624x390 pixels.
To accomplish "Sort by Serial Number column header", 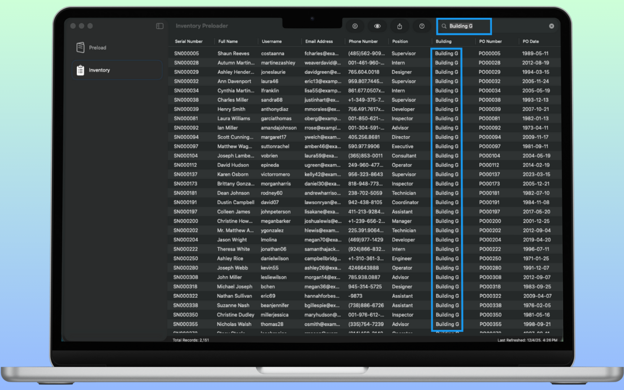I will click(188, 42).
